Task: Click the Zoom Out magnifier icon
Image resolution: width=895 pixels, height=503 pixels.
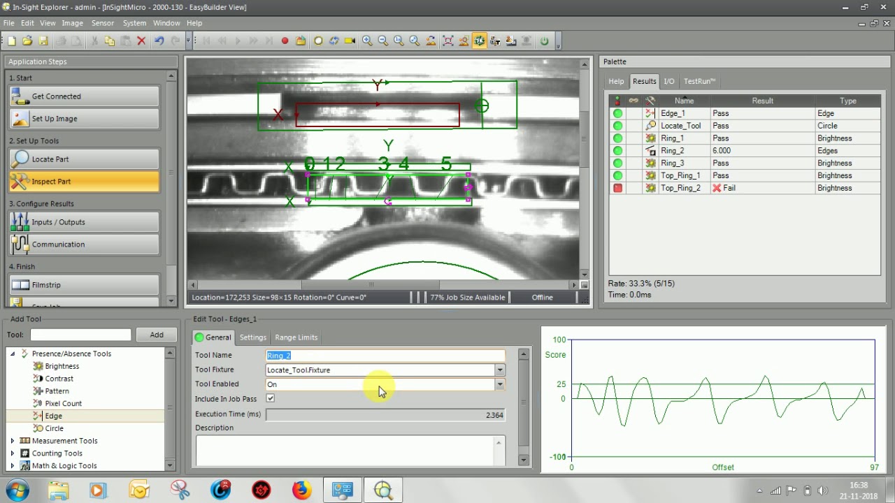Action: coord(382,41)
